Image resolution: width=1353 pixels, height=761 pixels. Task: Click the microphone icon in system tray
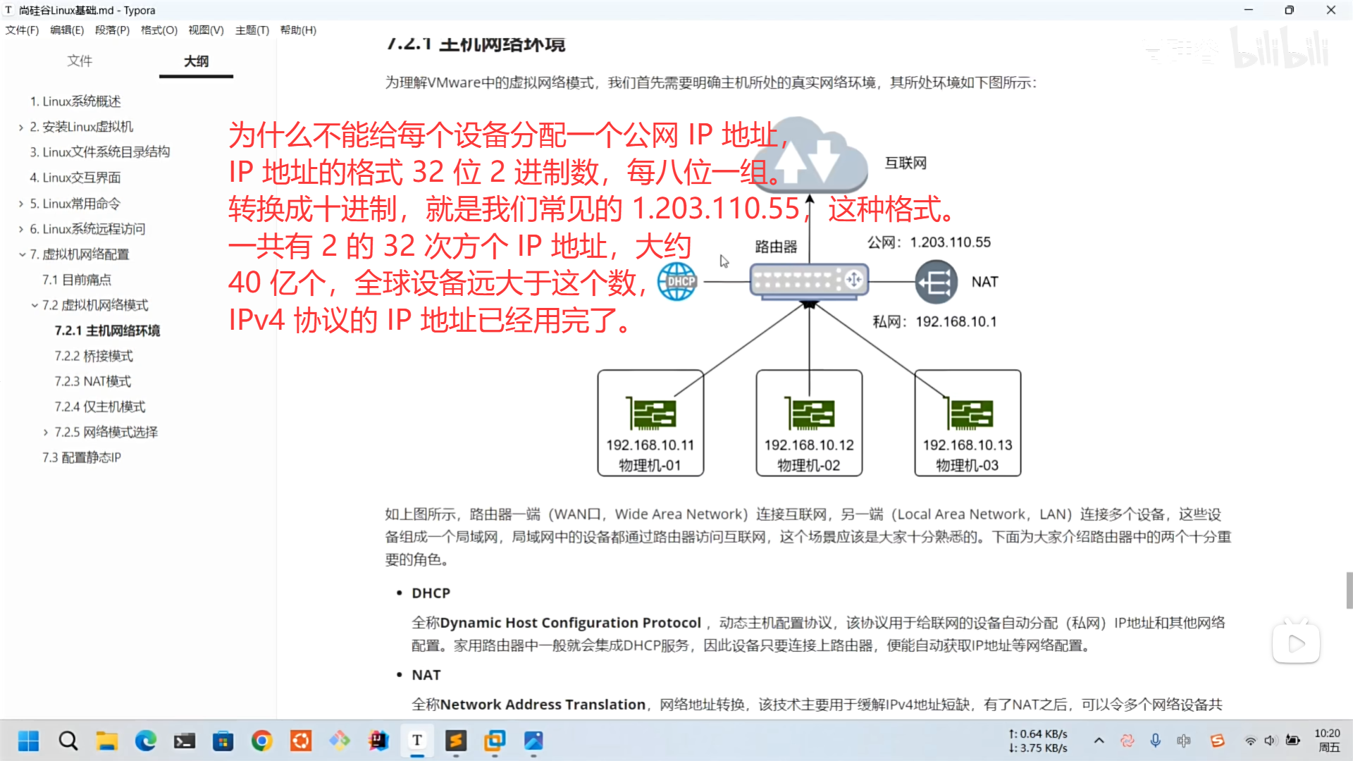[x=1156, y=741]
